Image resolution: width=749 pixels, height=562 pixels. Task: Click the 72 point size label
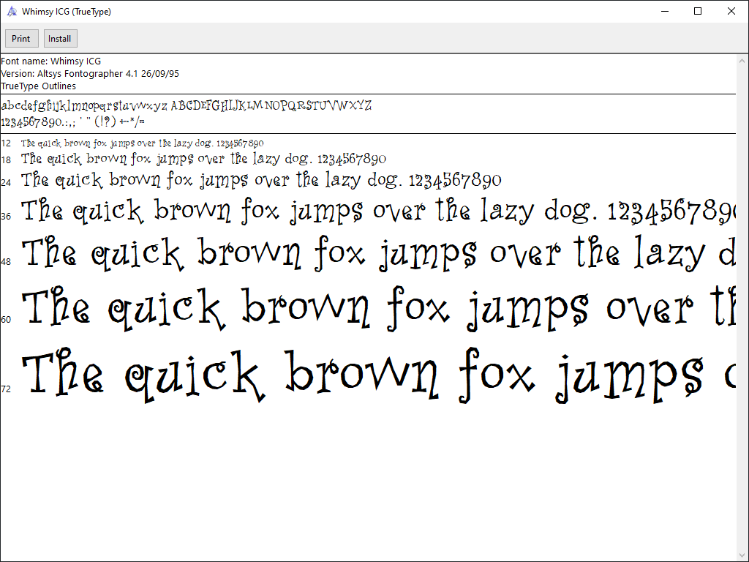click(6, 389)
